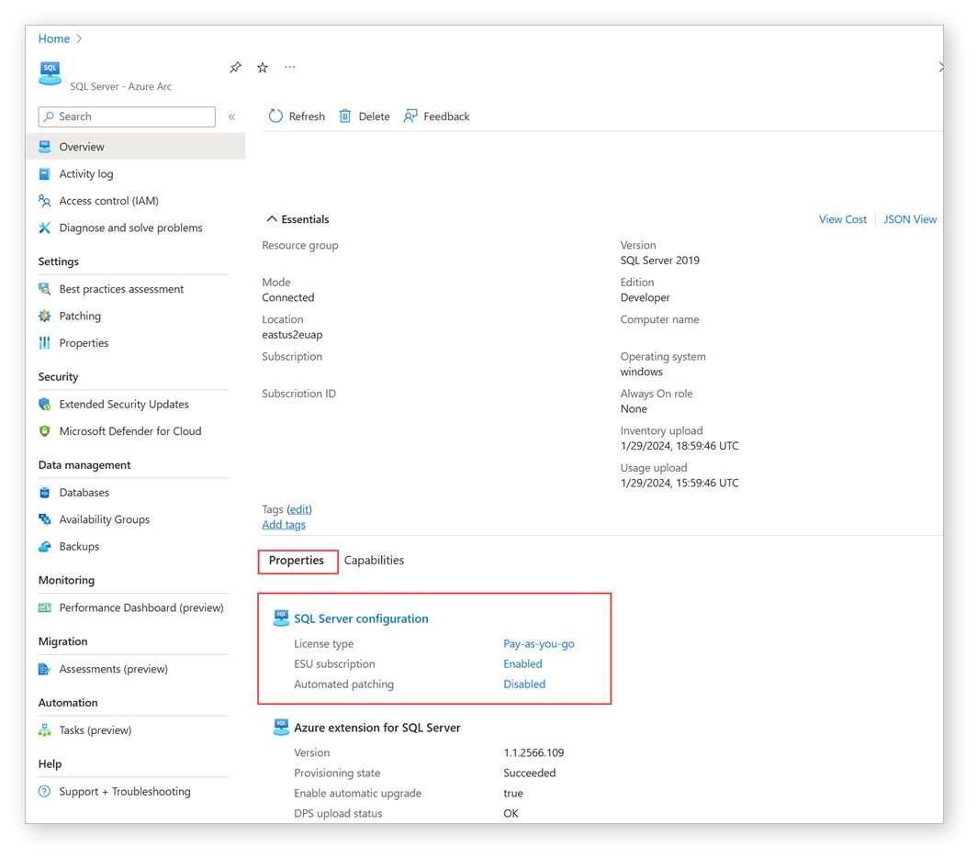Image resolution: width=977 pixels, height=857 pixels.
Task: Click Add tags
Action: click(x=283, y=524)
